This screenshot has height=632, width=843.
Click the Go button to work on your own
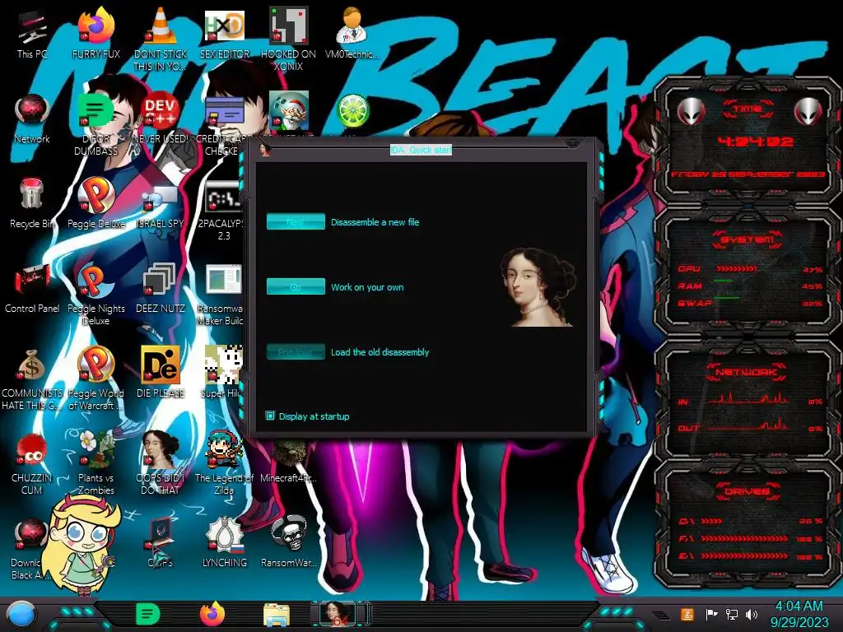pos(296,287)
